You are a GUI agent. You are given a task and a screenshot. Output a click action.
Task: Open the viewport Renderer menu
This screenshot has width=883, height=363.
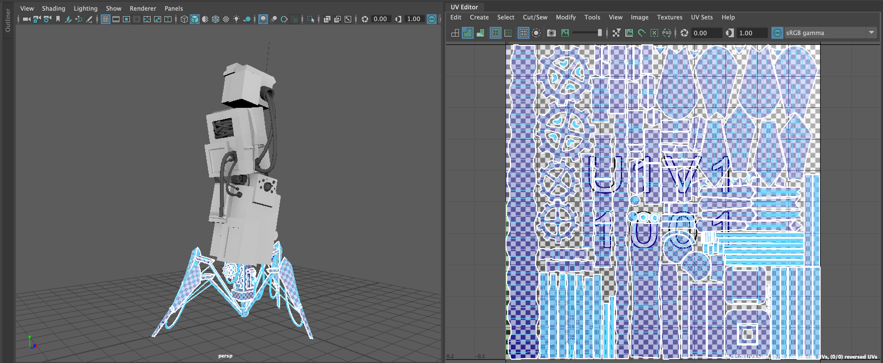pyautogui.click(x=143, y=8)
